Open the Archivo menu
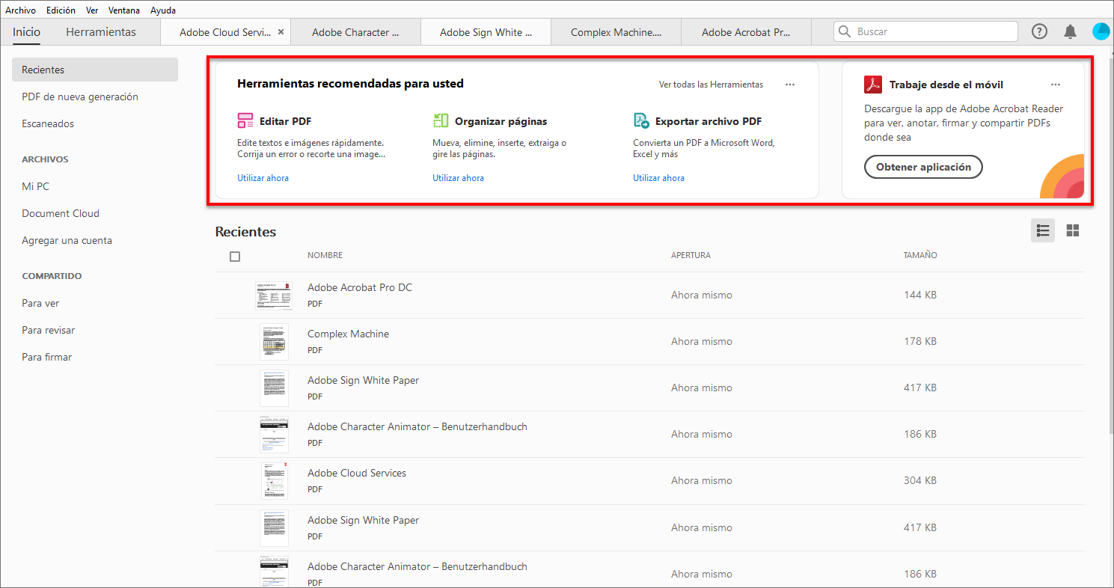 tap(21, 10)
